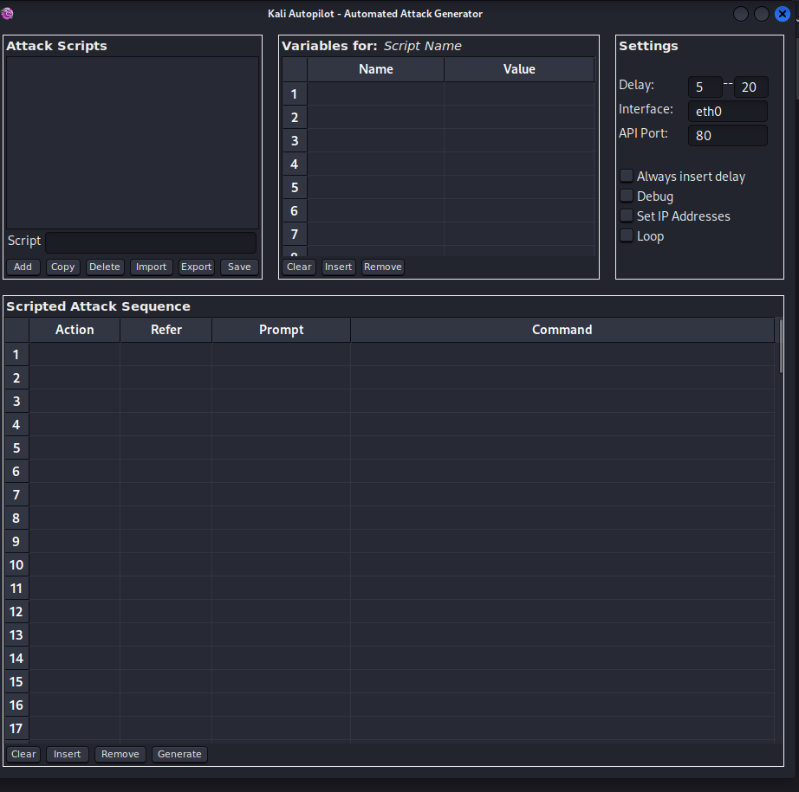
Task: Export the attack script
Action: pyautogui.click(x=196, y=267)
